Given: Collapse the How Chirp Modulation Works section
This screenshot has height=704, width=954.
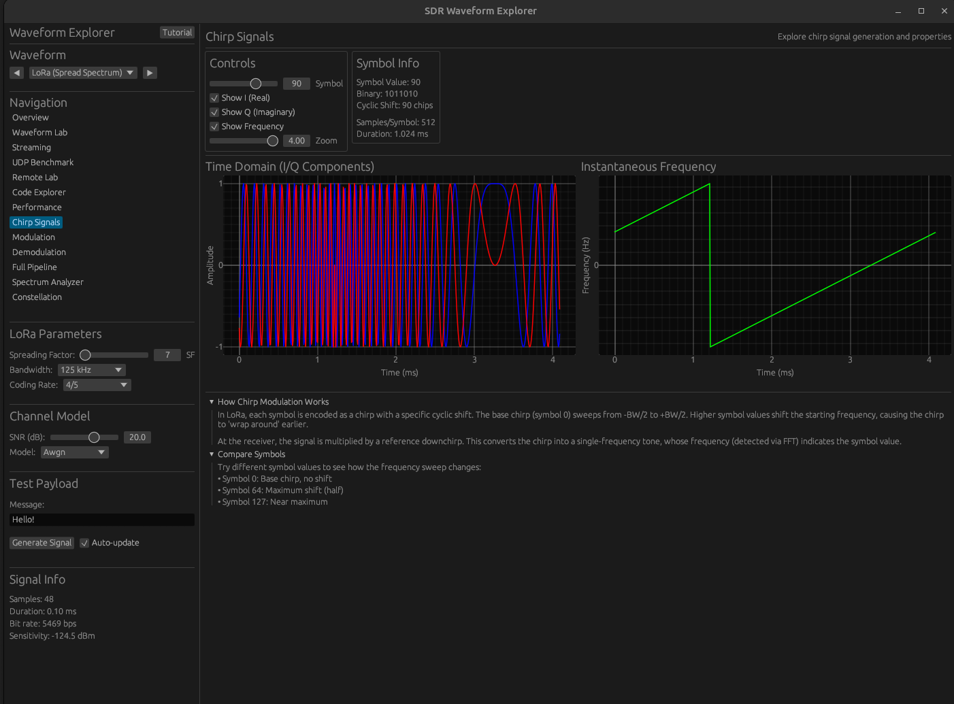Looking at the screenshot, I should pyautogui.click(x=212, y=402).
